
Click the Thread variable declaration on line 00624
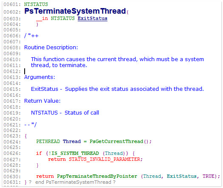coord(72,142)
